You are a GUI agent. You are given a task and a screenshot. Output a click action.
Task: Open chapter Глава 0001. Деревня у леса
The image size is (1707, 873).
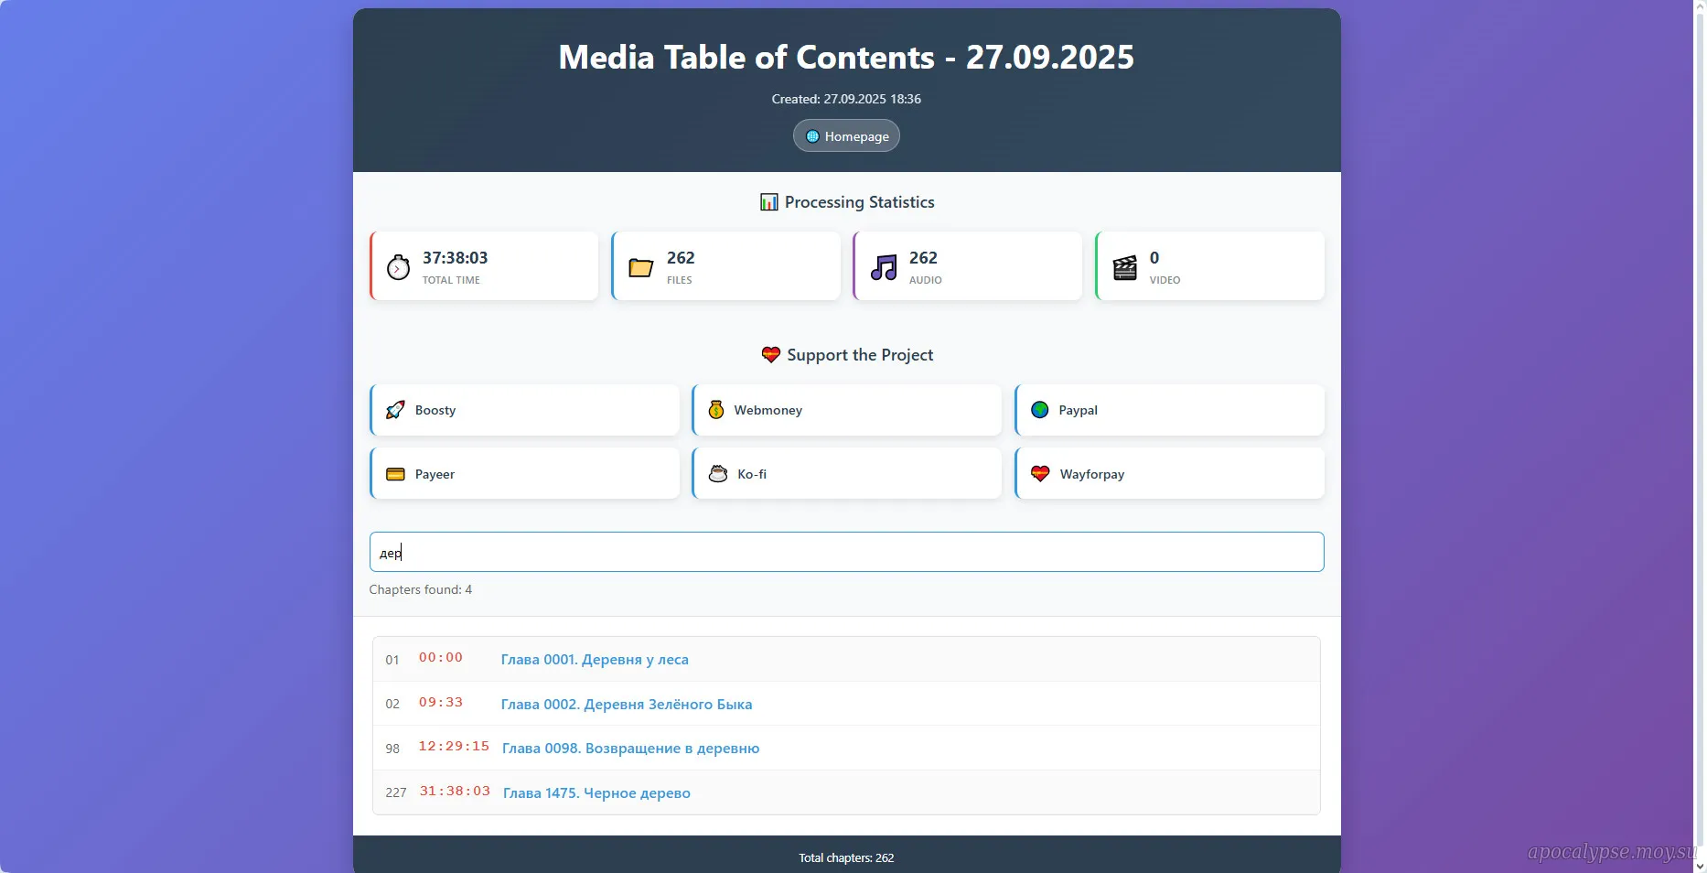click(x=595, y=660)
